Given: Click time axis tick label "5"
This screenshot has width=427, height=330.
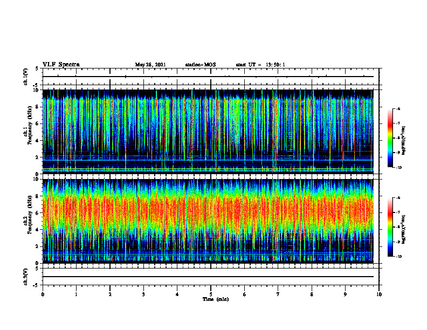Looking at the screenshot, I should (x=211, y=294).
